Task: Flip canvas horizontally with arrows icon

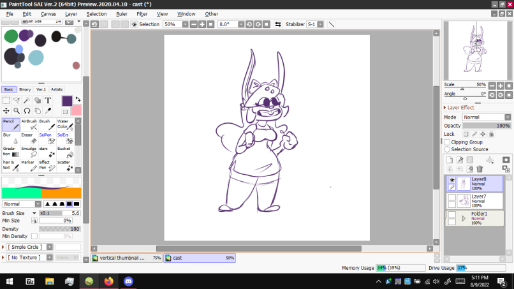Action: pyautogui.click(x=278, y=24)
